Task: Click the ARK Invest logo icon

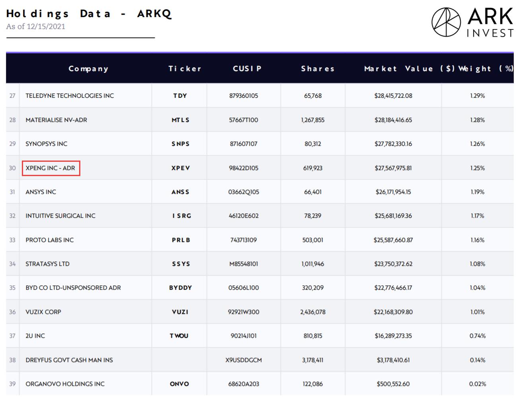Action: (x=446, y=22)
